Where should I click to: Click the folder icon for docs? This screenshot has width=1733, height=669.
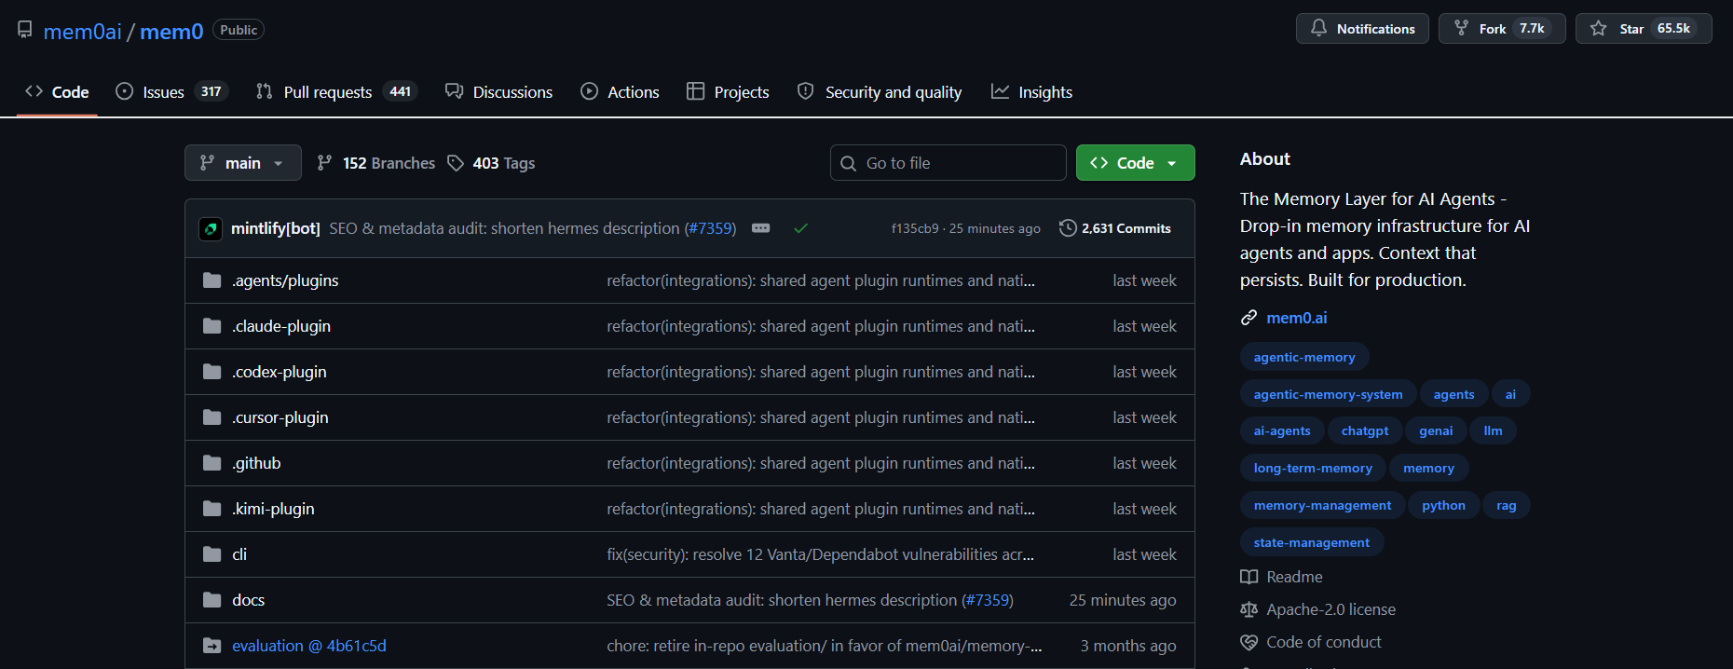(212, 600)
